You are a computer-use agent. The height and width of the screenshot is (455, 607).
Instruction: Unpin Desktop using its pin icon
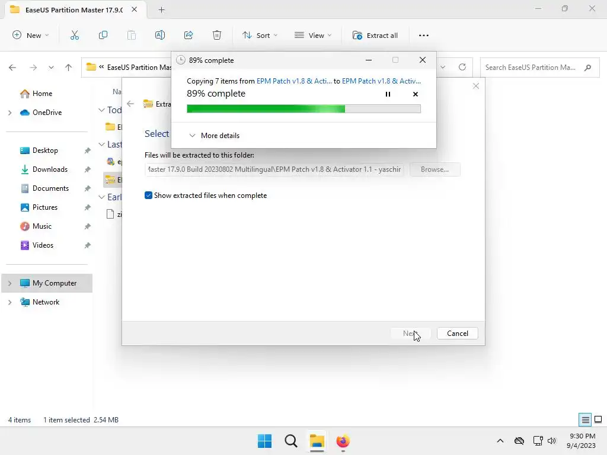pyautogui.click(x=88, y=150)
